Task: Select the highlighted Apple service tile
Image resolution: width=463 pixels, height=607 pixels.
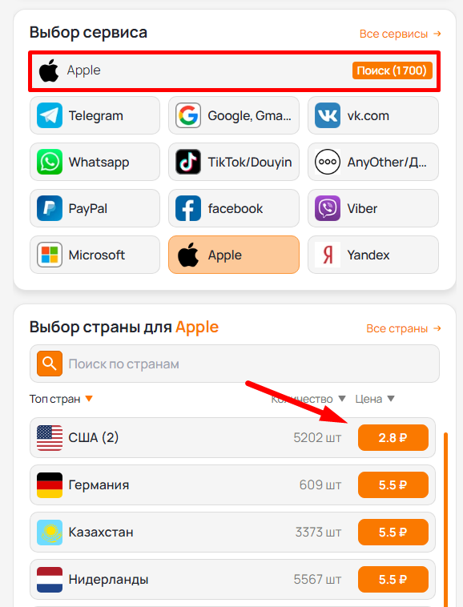Action: [234, 255]
